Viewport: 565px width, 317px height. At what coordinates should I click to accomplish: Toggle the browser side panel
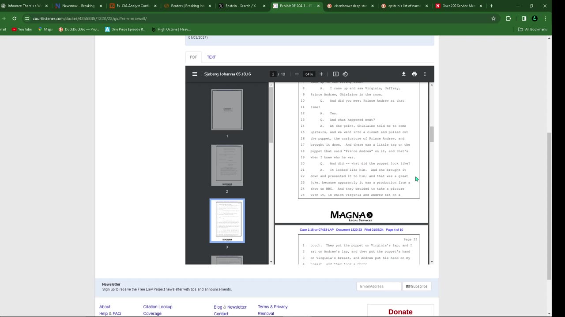[x=524, y=18]
